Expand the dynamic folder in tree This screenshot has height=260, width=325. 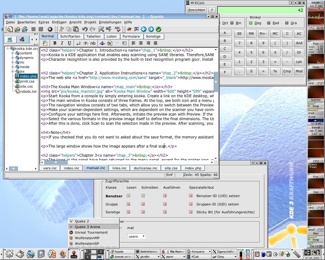pos(13,58)
